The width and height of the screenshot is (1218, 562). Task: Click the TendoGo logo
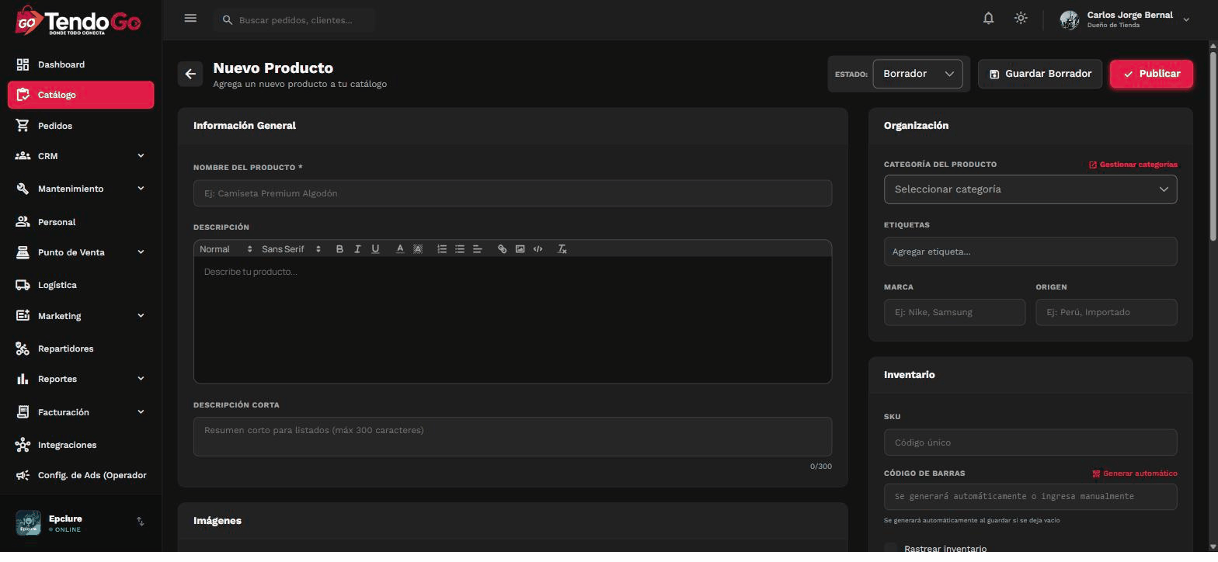pyautogui.click(x=78, y=21)
